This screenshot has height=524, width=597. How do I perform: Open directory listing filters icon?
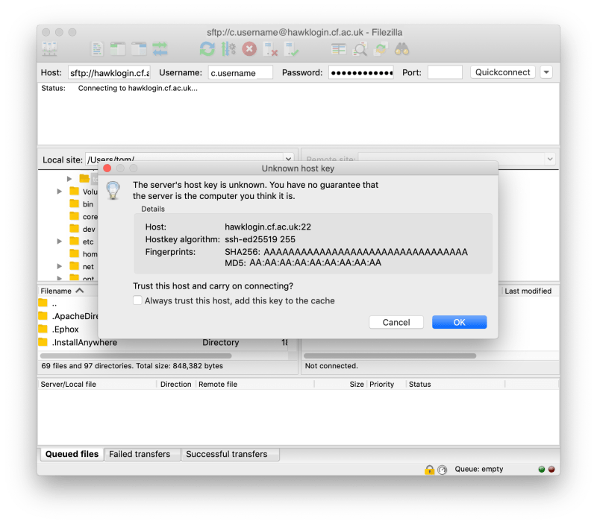point(339,49)
